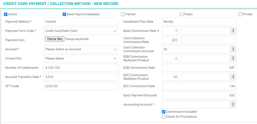This screenshot has width=257, height=124.
Task: Expand the Payment Form Code dropdown
Action: pos(81,31)
